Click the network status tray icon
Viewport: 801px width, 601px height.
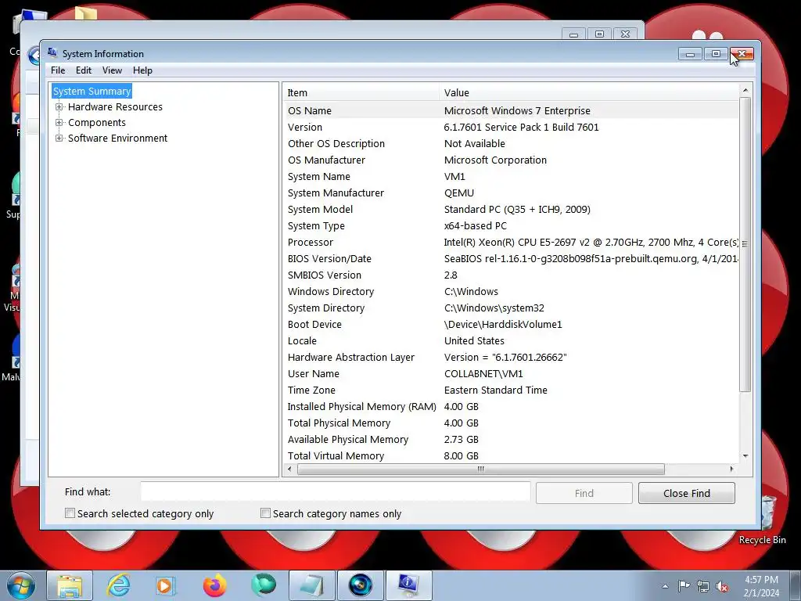(703, 586)
